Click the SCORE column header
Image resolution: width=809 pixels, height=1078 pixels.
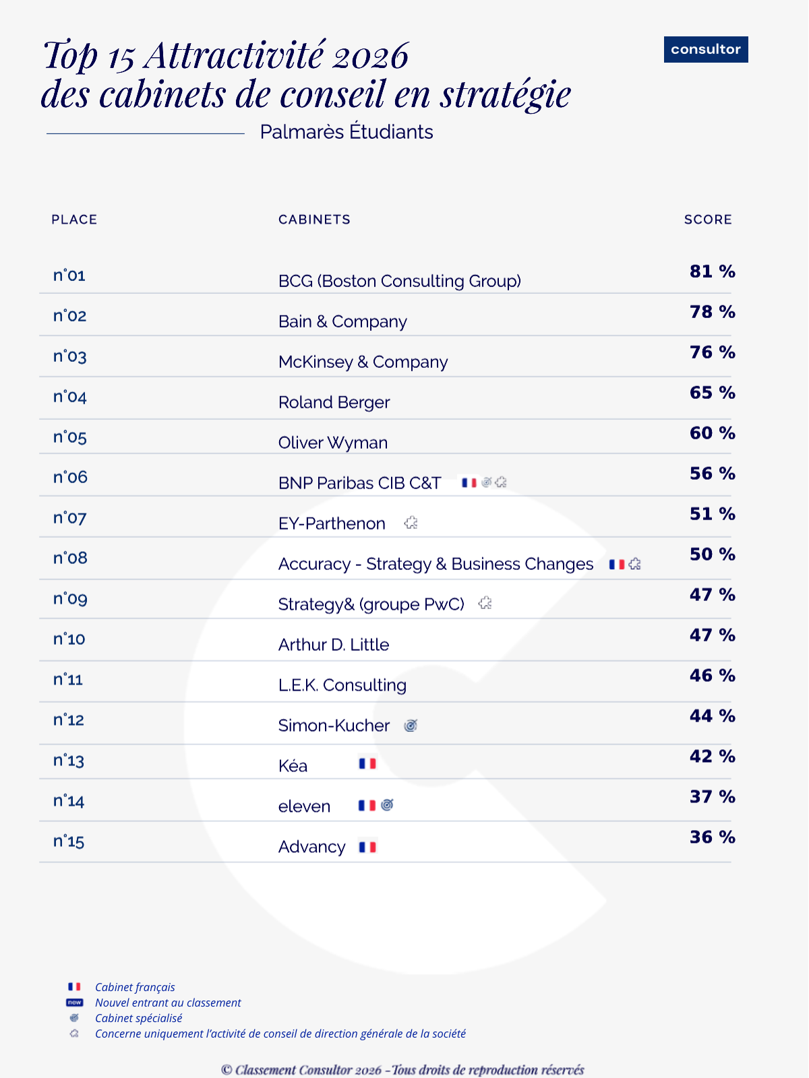708,220
